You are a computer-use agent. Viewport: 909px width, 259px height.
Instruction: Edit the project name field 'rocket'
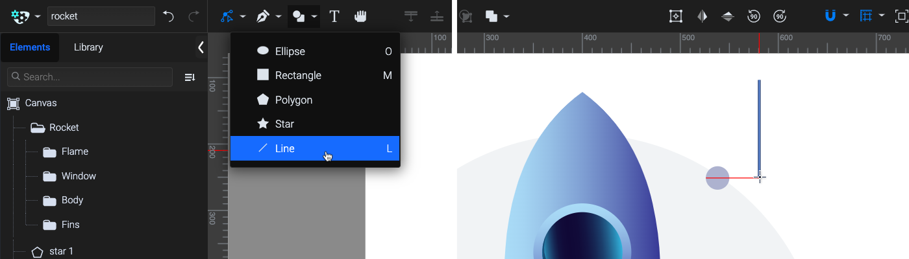(x=101, y=16)
